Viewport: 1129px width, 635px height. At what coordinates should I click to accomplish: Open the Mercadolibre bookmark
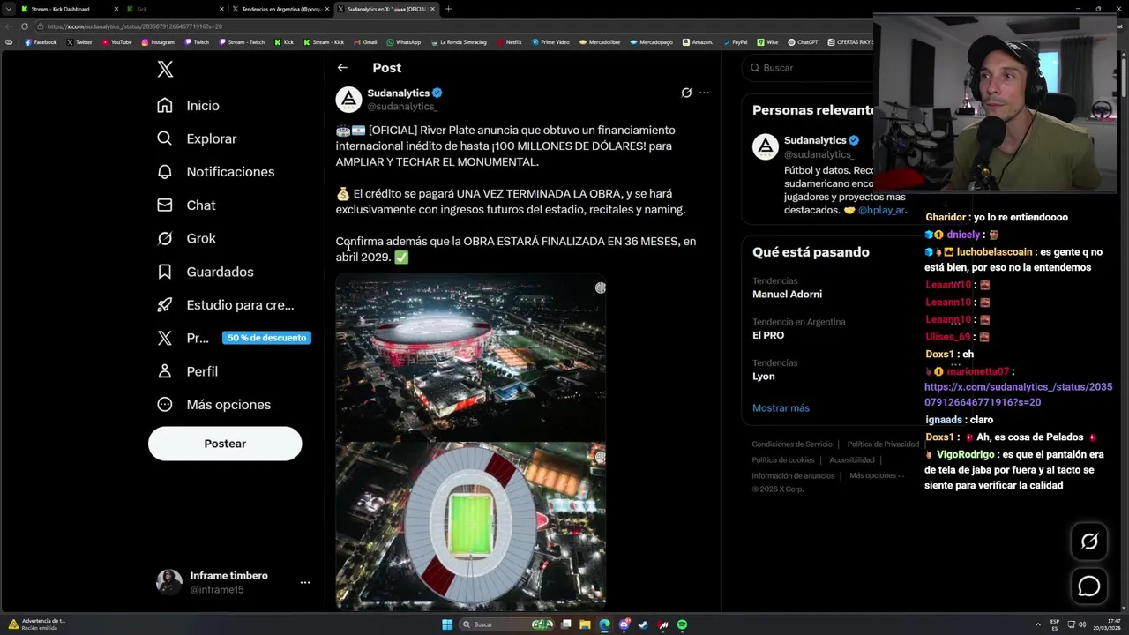[x=599, y=42]
